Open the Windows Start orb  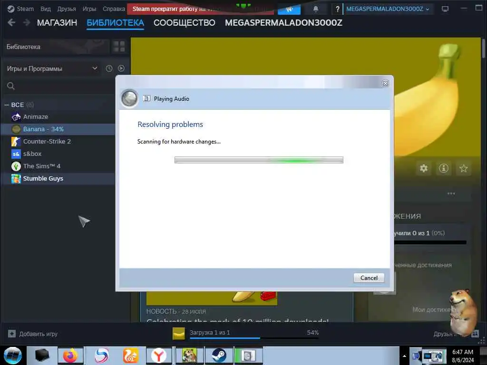pos(13,355)
